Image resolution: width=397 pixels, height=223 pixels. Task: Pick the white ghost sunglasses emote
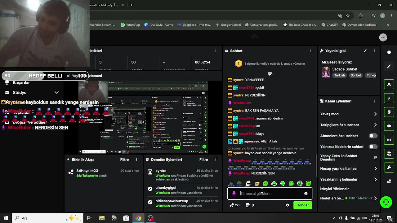(248, 184)
